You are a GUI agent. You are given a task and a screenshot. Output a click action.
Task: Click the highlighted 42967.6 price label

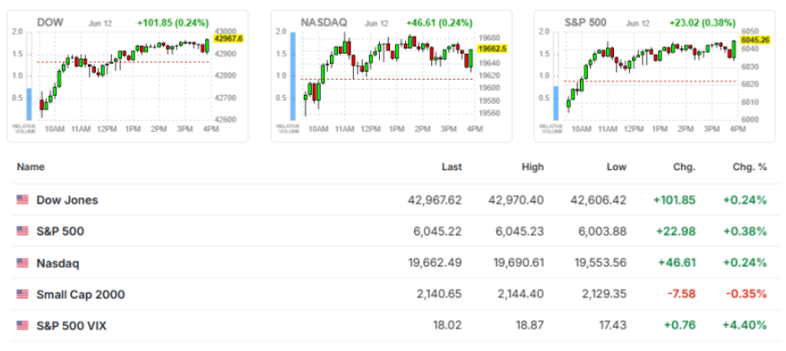tap(228, 38)
